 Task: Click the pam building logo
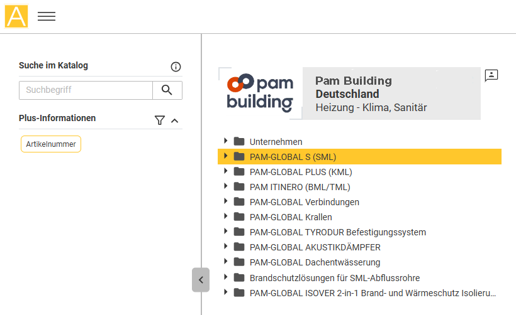[260, 93]
